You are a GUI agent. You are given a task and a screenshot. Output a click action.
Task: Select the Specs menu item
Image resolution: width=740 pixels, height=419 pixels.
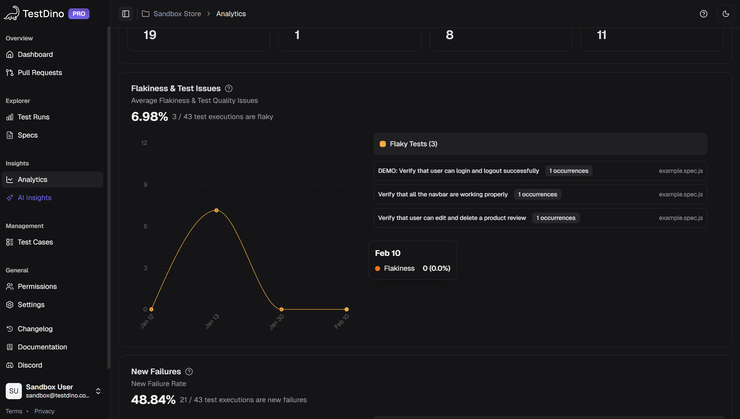[x=28, y=135]
